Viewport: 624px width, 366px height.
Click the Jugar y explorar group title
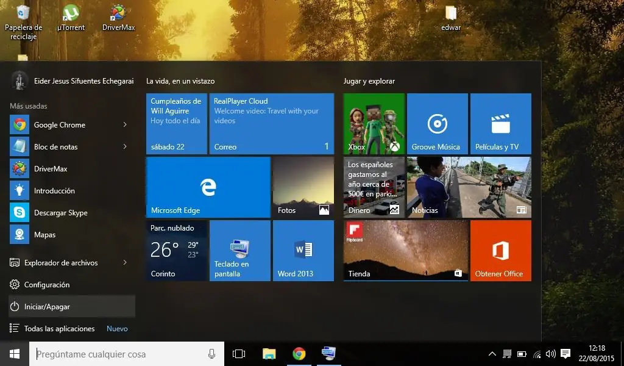369,81
